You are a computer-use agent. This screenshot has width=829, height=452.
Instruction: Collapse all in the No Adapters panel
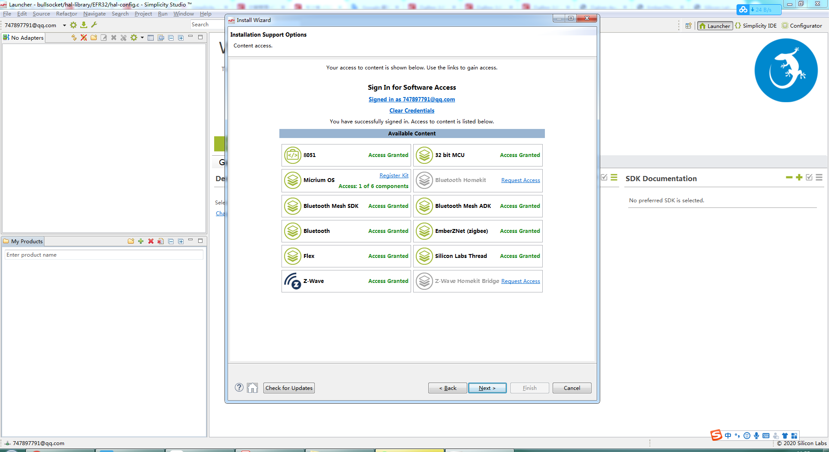pyautogui.click(x=171, y=38)
